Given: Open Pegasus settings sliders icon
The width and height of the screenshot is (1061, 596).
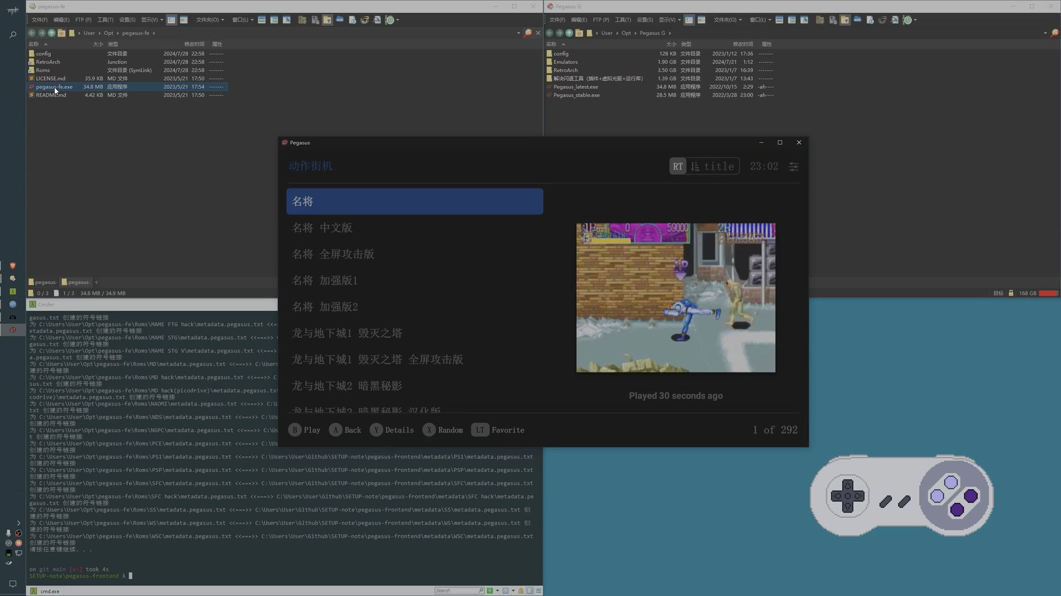Looking at the screenshot, I should point(793,167).
